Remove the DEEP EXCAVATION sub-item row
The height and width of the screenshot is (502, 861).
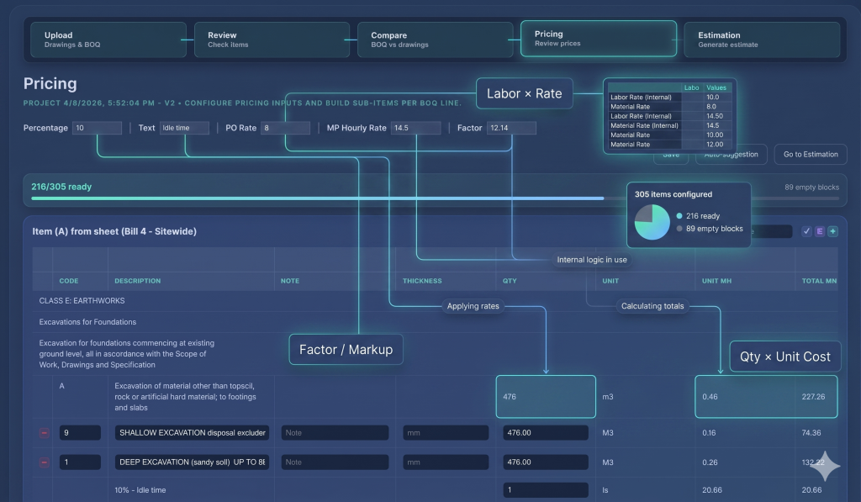44,462
